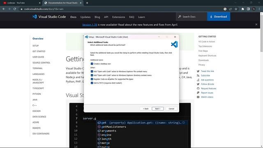Toggle Register Code as an editor checkbox
Viewport: 263px width, 148px height.
tap(92, 79)
